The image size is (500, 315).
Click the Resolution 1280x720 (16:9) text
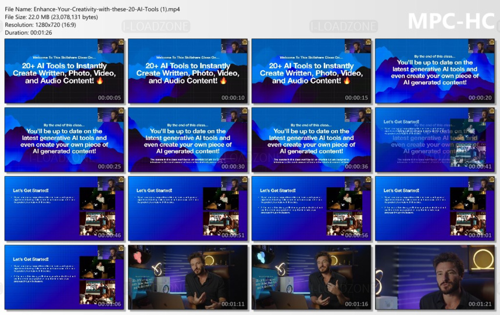40,24
